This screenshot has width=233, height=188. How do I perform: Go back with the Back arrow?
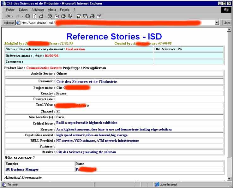tap(8, 16)
